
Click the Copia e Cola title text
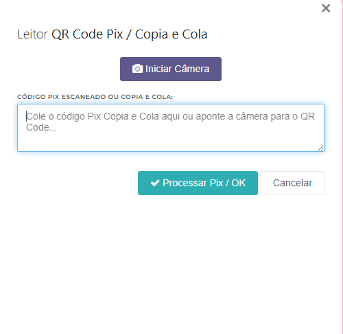tap(171, 34)
